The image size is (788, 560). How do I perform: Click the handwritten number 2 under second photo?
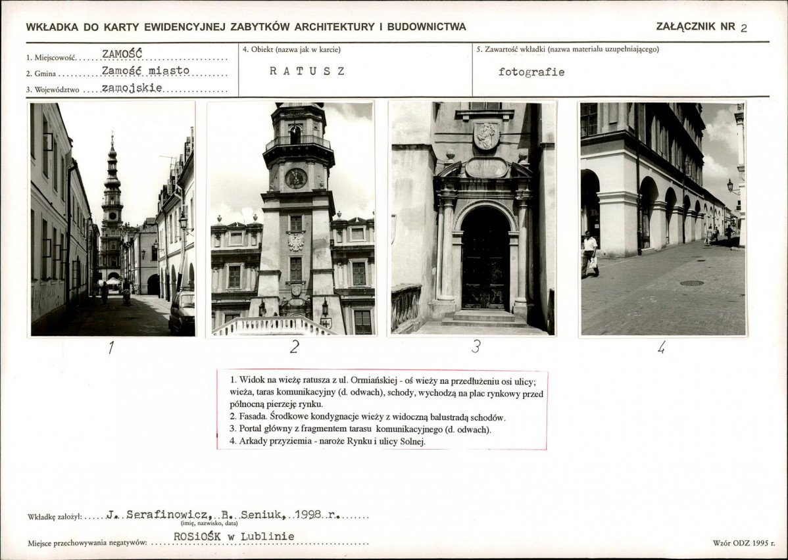pyautogui.click(x=295, y=346)
